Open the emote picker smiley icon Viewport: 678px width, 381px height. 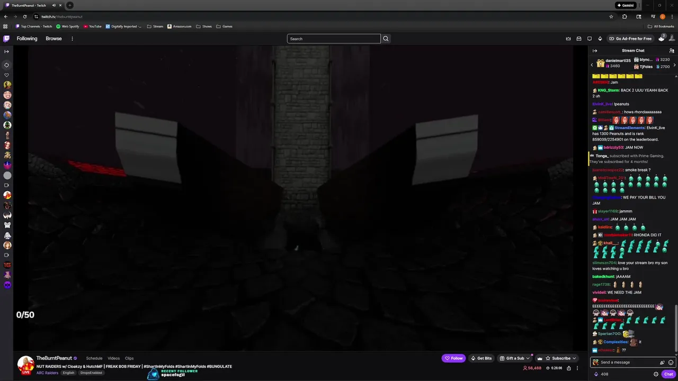click(x=671, y=362)
